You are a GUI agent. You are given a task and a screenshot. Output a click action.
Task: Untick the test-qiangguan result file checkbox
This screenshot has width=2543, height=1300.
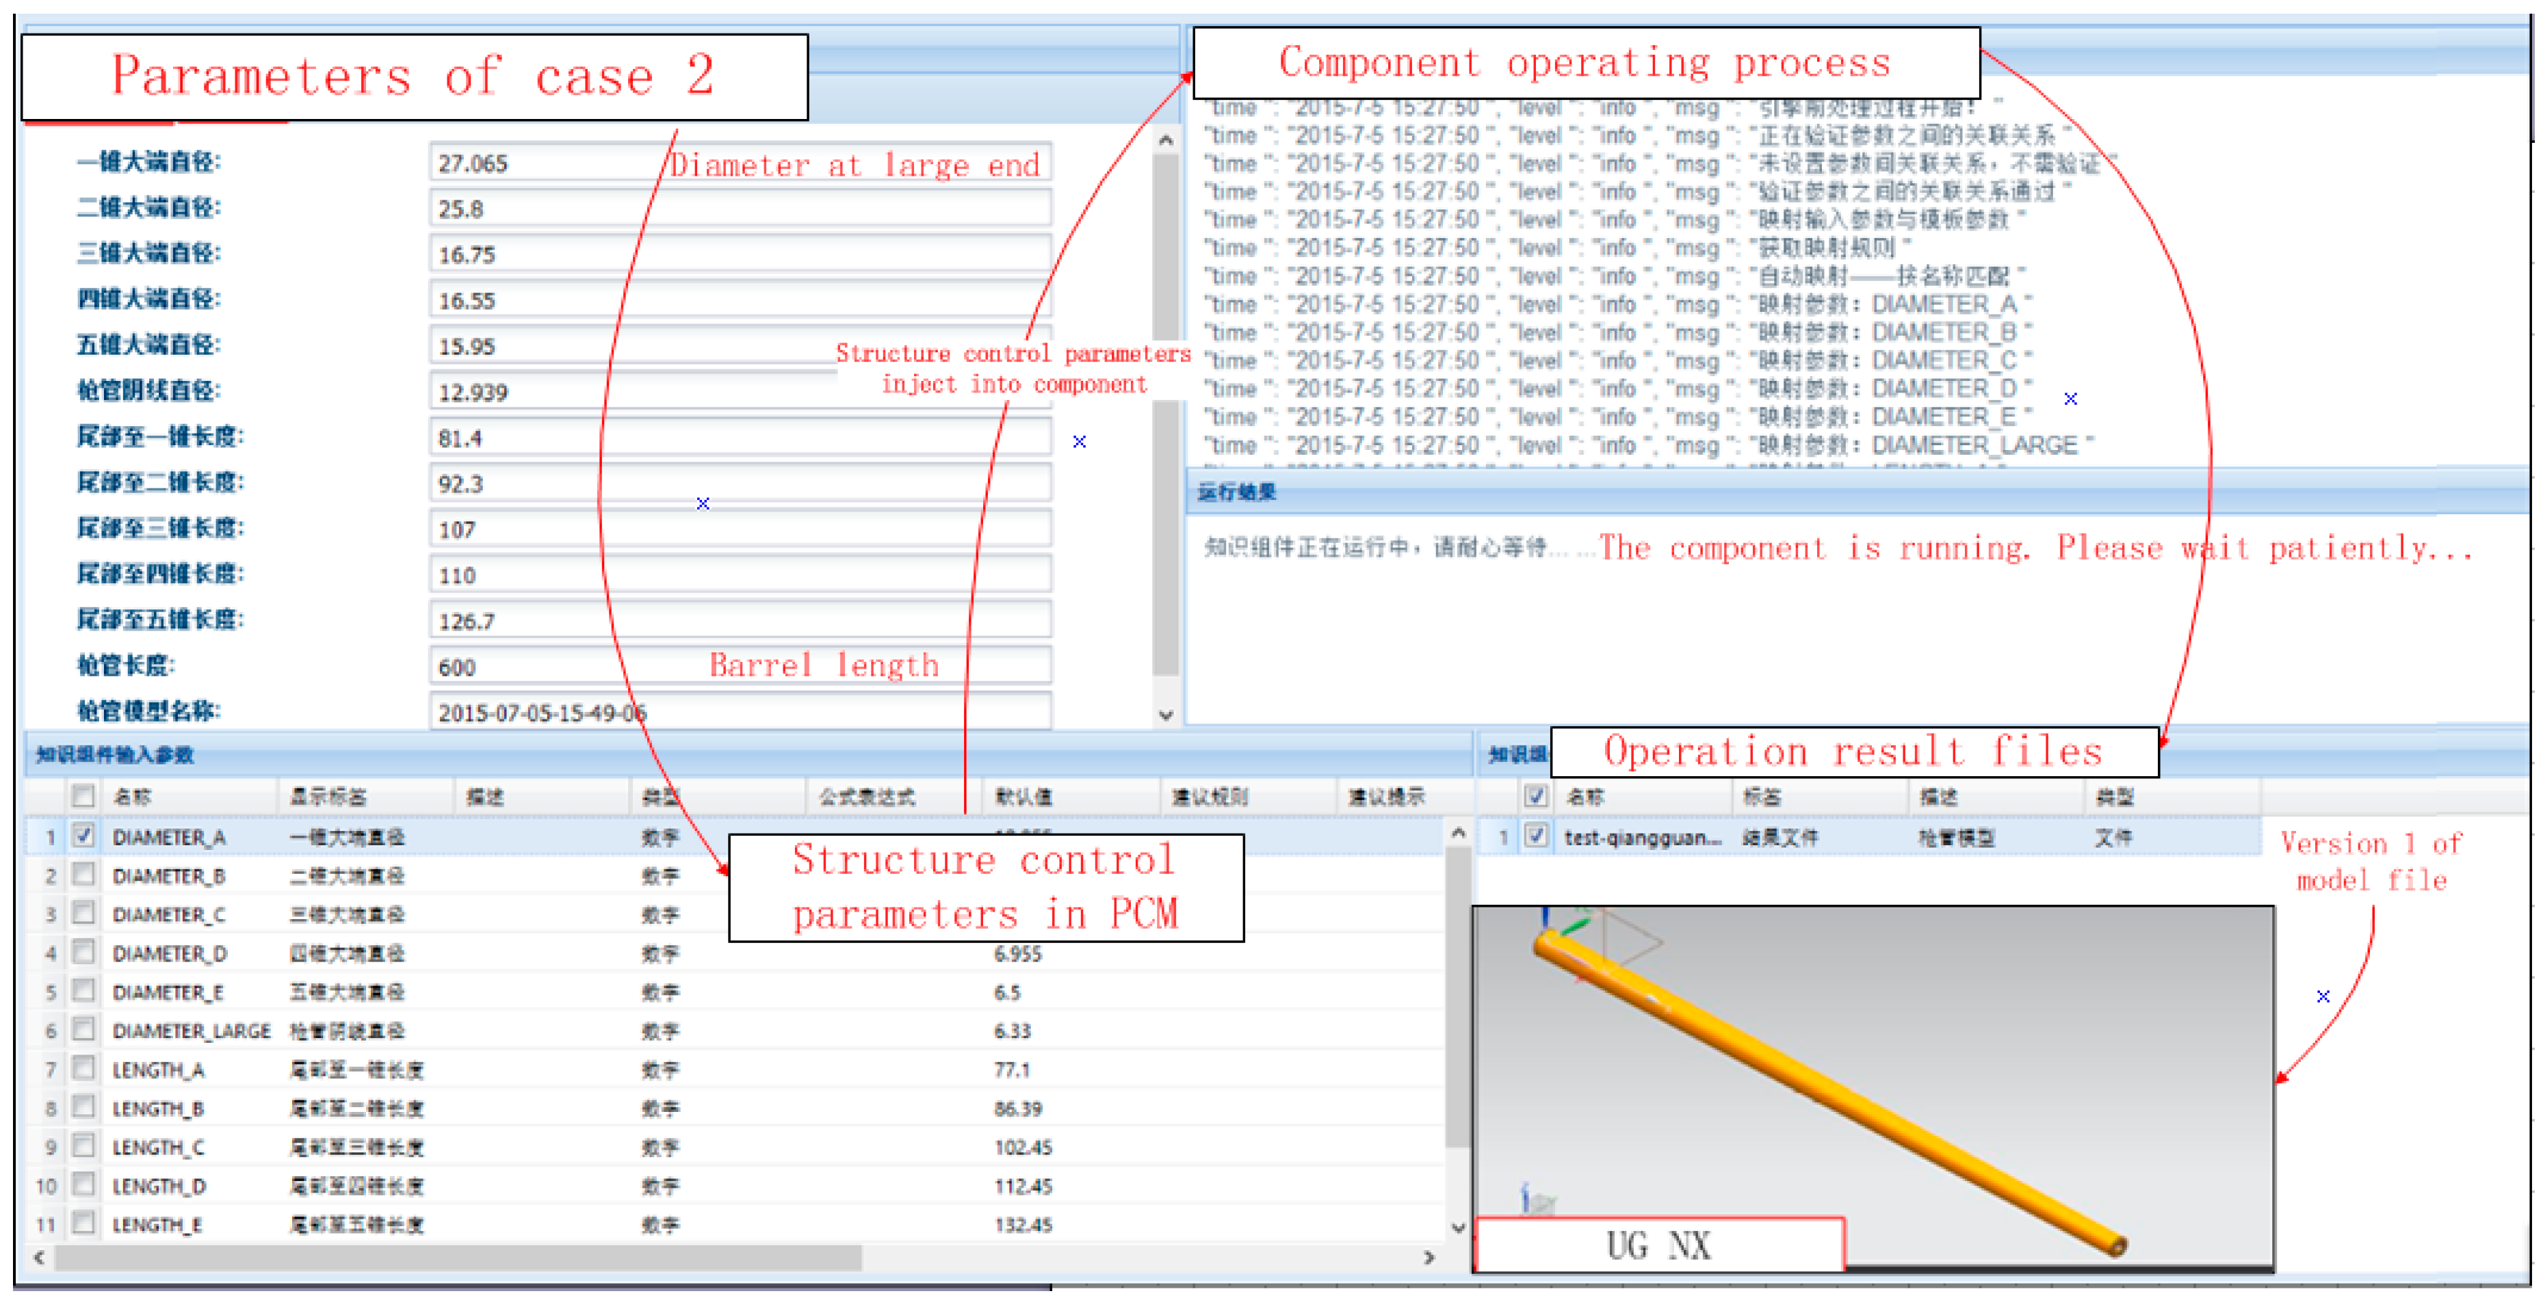coord(1535,836)
